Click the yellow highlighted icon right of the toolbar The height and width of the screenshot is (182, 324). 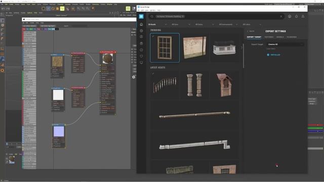[x=128, y=9]
